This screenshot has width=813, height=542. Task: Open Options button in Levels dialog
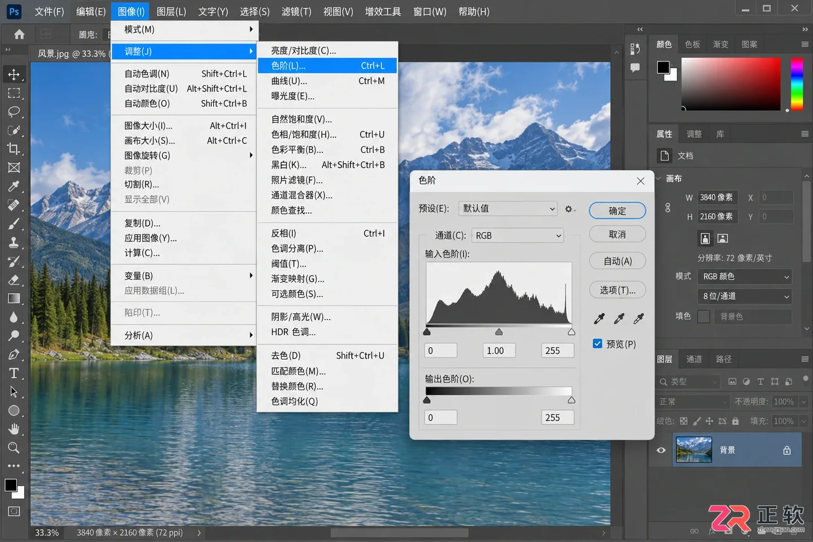pyautogui.click(x=617, y=290)
